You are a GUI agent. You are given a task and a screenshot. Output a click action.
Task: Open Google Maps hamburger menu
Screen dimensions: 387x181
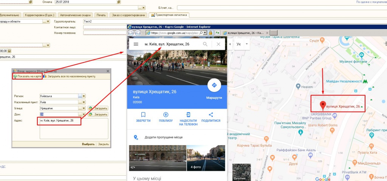[x=136, y=44]
